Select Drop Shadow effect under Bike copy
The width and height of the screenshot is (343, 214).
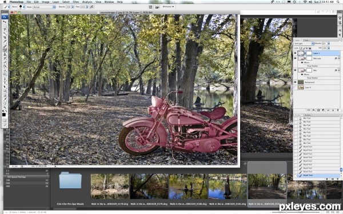click(x=312, y=66)
